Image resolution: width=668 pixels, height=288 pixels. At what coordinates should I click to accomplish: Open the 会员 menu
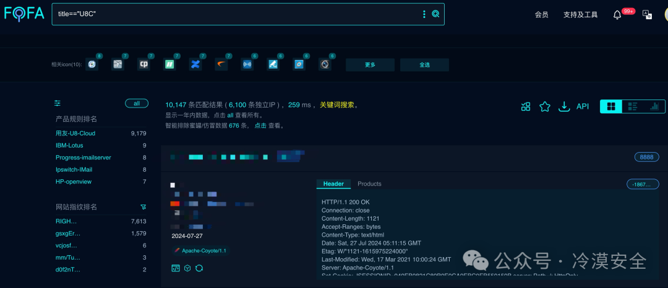541,14
